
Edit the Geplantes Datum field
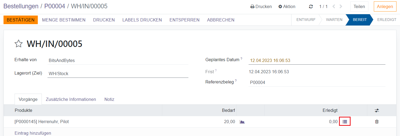(x=317, y=61)
